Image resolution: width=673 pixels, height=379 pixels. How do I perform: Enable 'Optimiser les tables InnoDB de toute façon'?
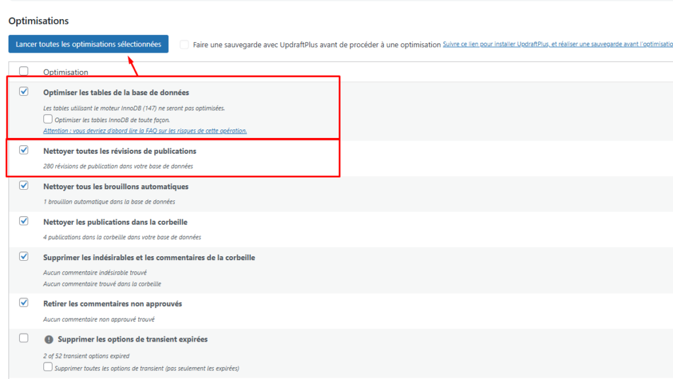pos(48,120)
